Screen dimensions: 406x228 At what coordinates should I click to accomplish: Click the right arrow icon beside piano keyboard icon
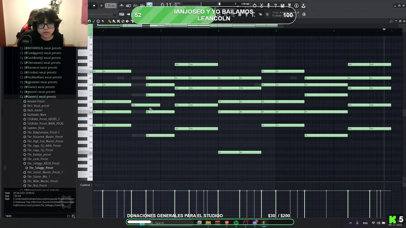pyautogui.click(x=128, y=14)
